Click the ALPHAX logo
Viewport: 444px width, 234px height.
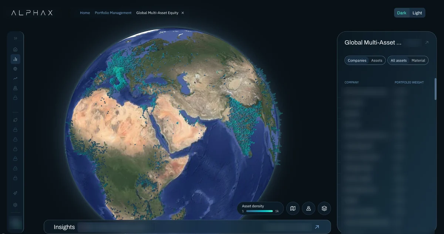pos(32,13)
